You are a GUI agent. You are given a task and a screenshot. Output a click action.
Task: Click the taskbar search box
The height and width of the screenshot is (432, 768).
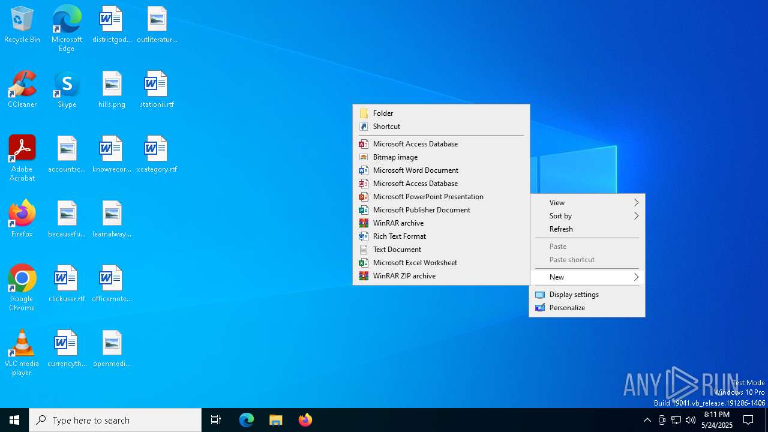click(x=115, y=420)
